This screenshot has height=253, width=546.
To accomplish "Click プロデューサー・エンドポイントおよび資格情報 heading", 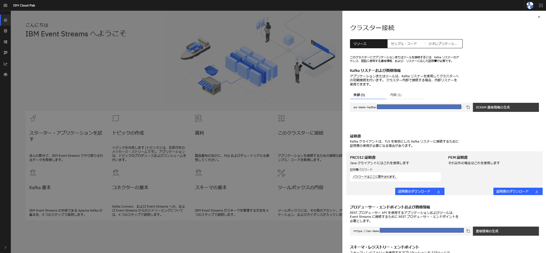I will click(x=390, y=207).
